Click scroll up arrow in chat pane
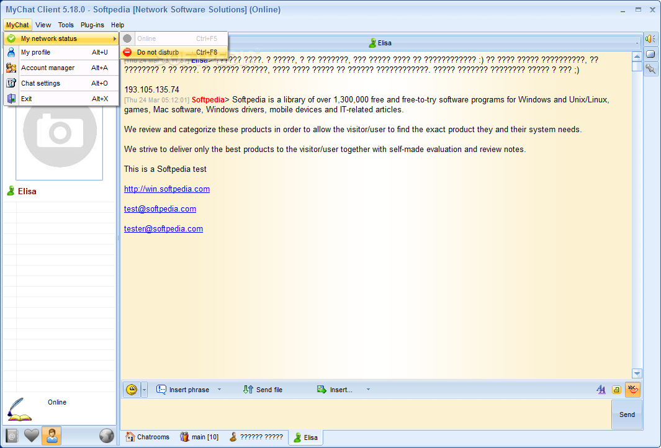The width and height of the screenshot is (661, 448). pos(637,56)
